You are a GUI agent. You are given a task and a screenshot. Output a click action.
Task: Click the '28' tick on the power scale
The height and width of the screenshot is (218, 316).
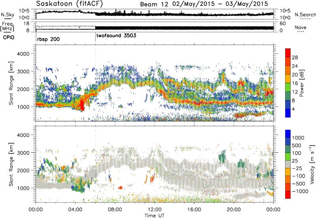(x=295, y=57)
